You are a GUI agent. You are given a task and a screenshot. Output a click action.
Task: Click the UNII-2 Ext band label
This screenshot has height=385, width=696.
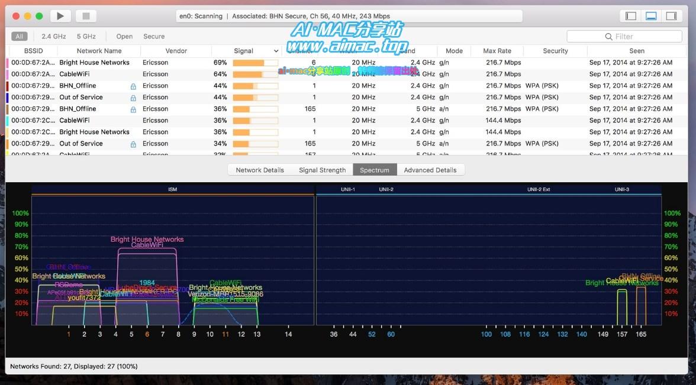point(539,189)
